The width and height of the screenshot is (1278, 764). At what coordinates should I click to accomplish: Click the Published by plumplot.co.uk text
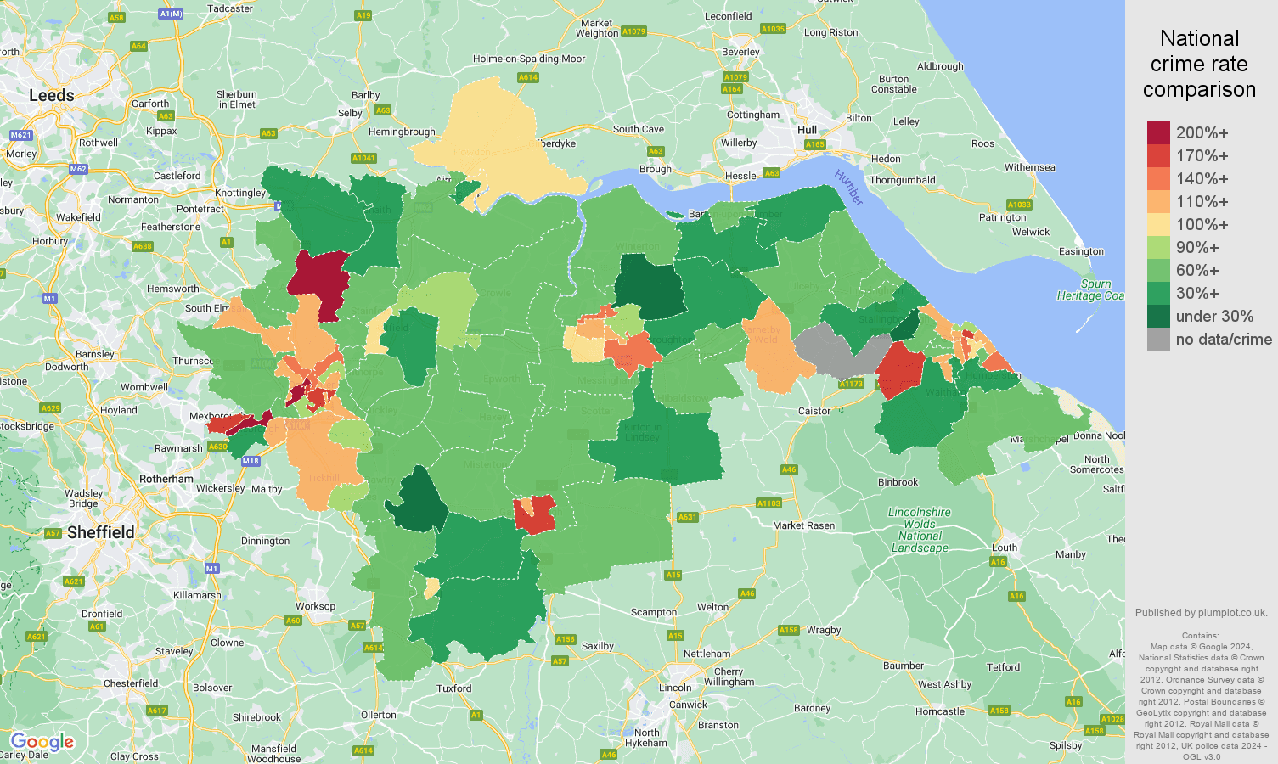(1201, 613)
